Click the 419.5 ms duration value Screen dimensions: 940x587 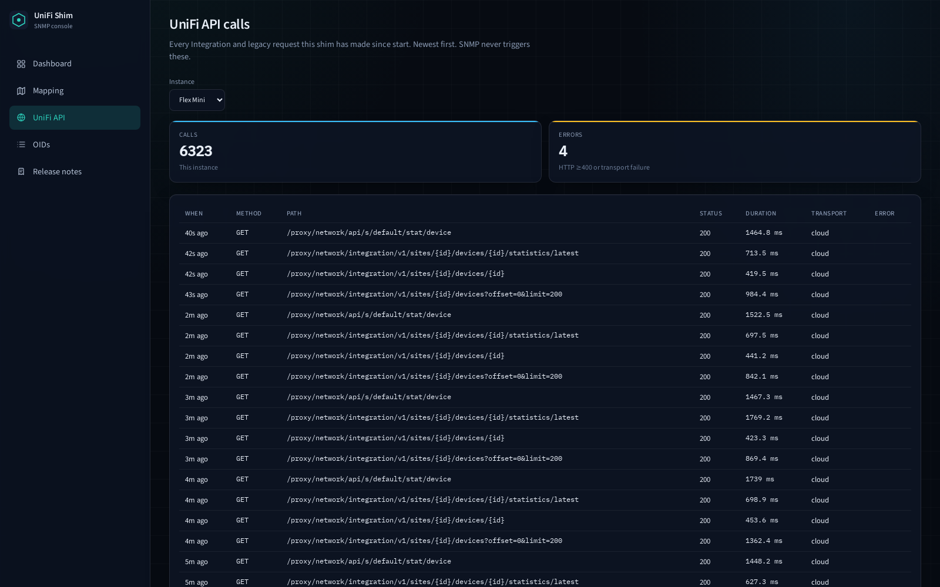[x=762, y=274]
